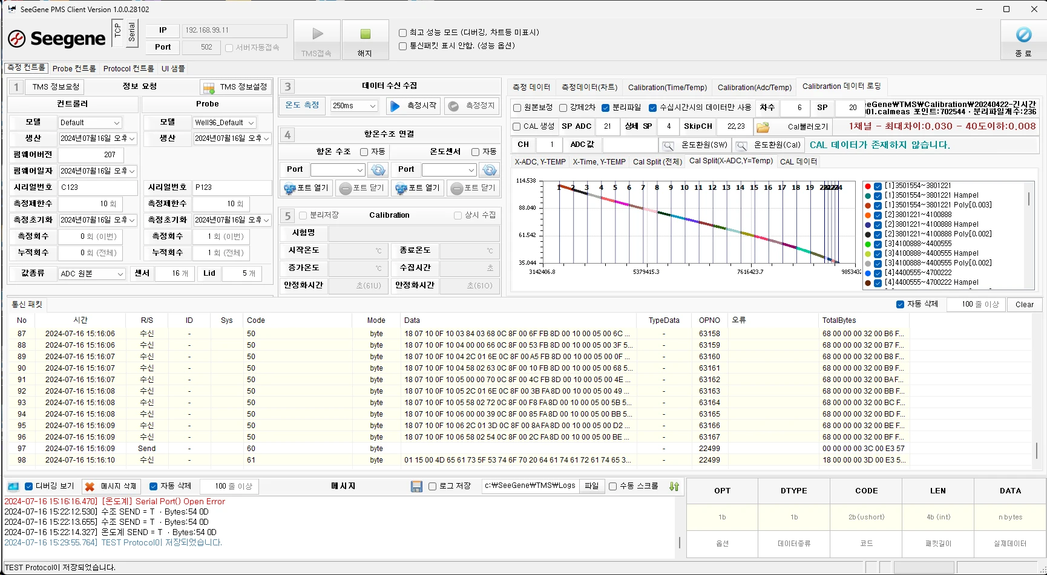Enable 강제2차 checkbox
Viewport: 1047px width, 575px height.
click(x=563, y=108)
